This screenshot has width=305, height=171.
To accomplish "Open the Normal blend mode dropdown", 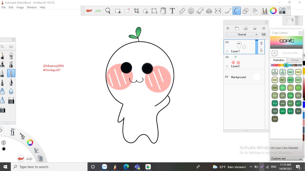I will point(242,34).
